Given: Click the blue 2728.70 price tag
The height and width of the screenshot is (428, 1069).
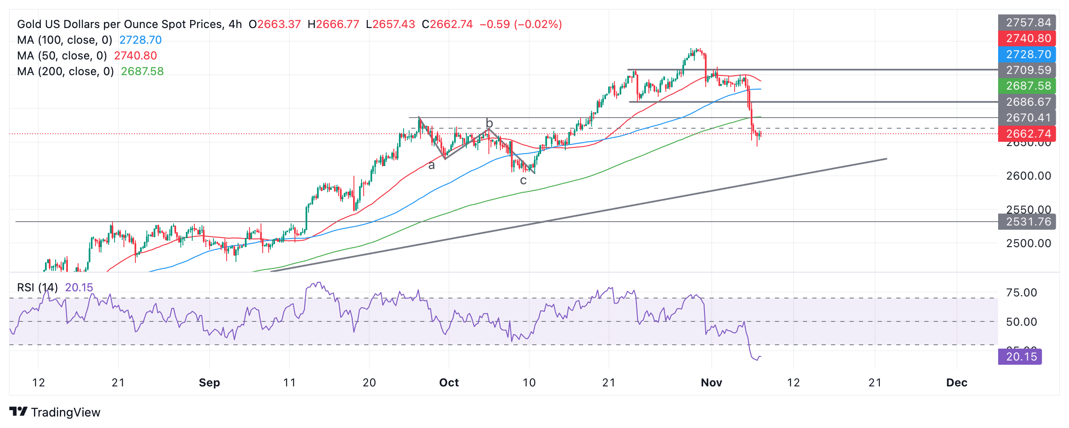Looking at the screenshot, I should (1028, 54).
